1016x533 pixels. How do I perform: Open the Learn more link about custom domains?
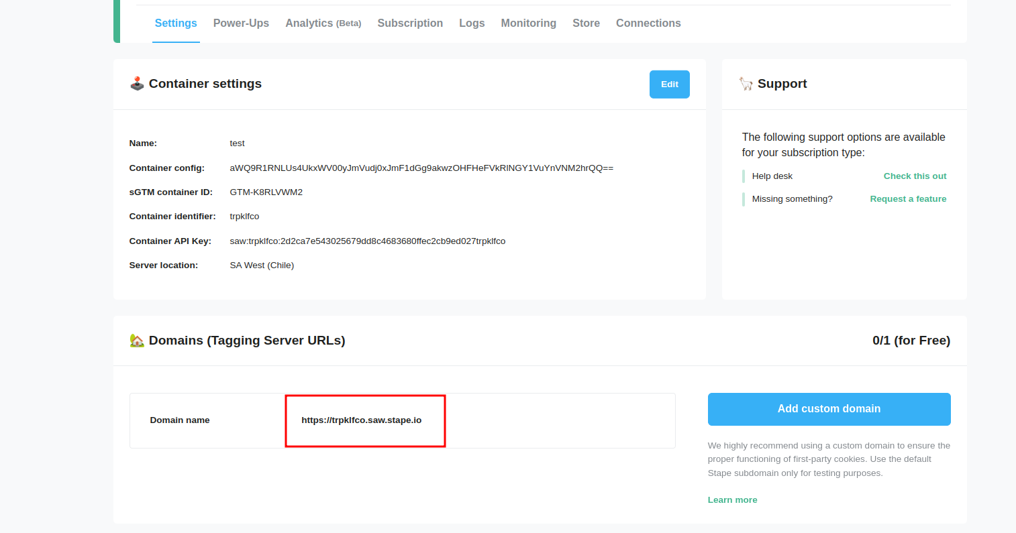point(732,499)
